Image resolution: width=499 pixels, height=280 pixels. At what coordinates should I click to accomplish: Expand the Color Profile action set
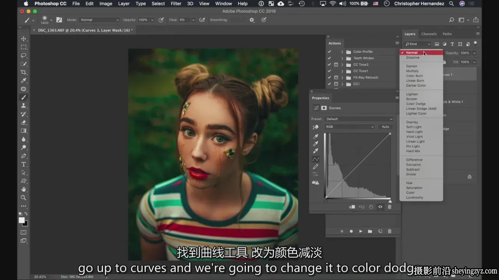click(x=342, y=52)
